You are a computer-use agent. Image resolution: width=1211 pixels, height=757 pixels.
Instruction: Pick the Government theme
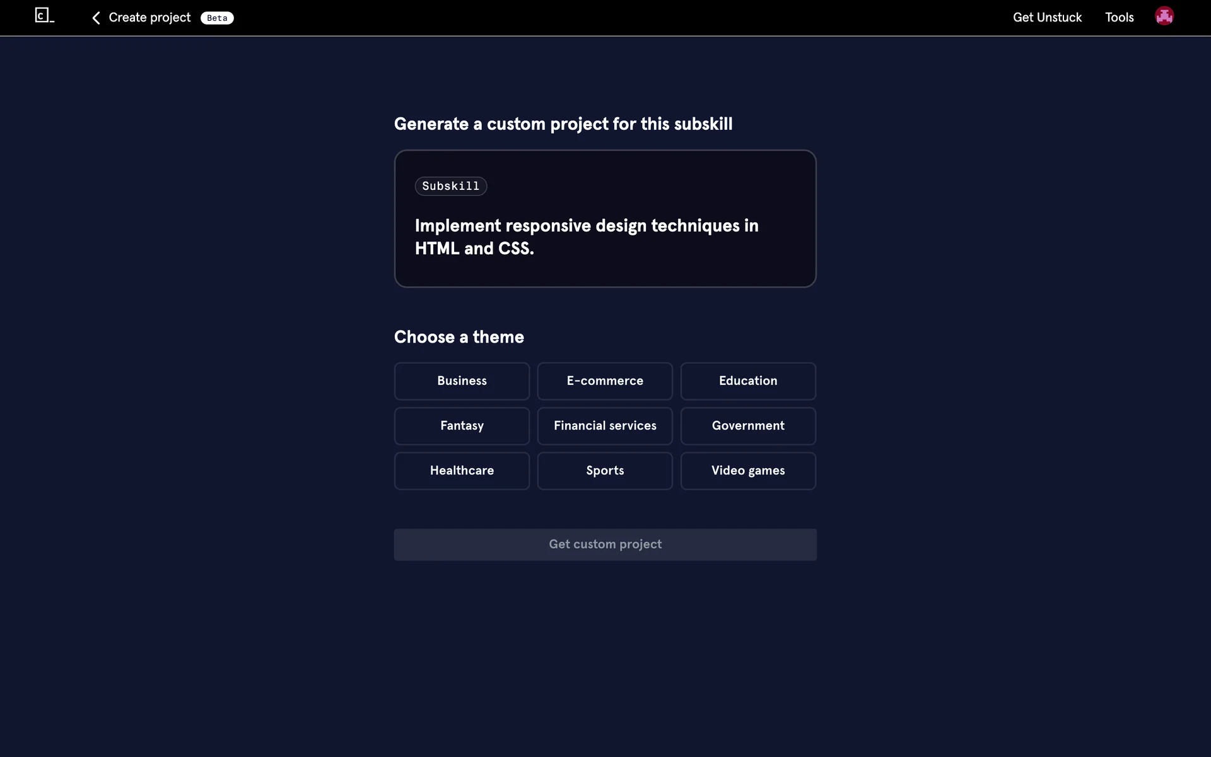[x=748, y=426]
